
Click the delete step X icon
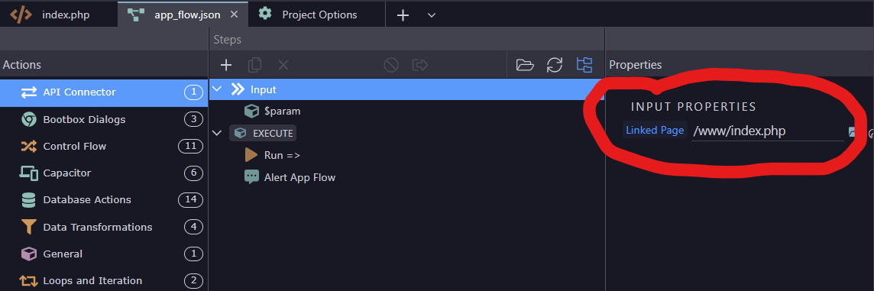tap(283, 65)
